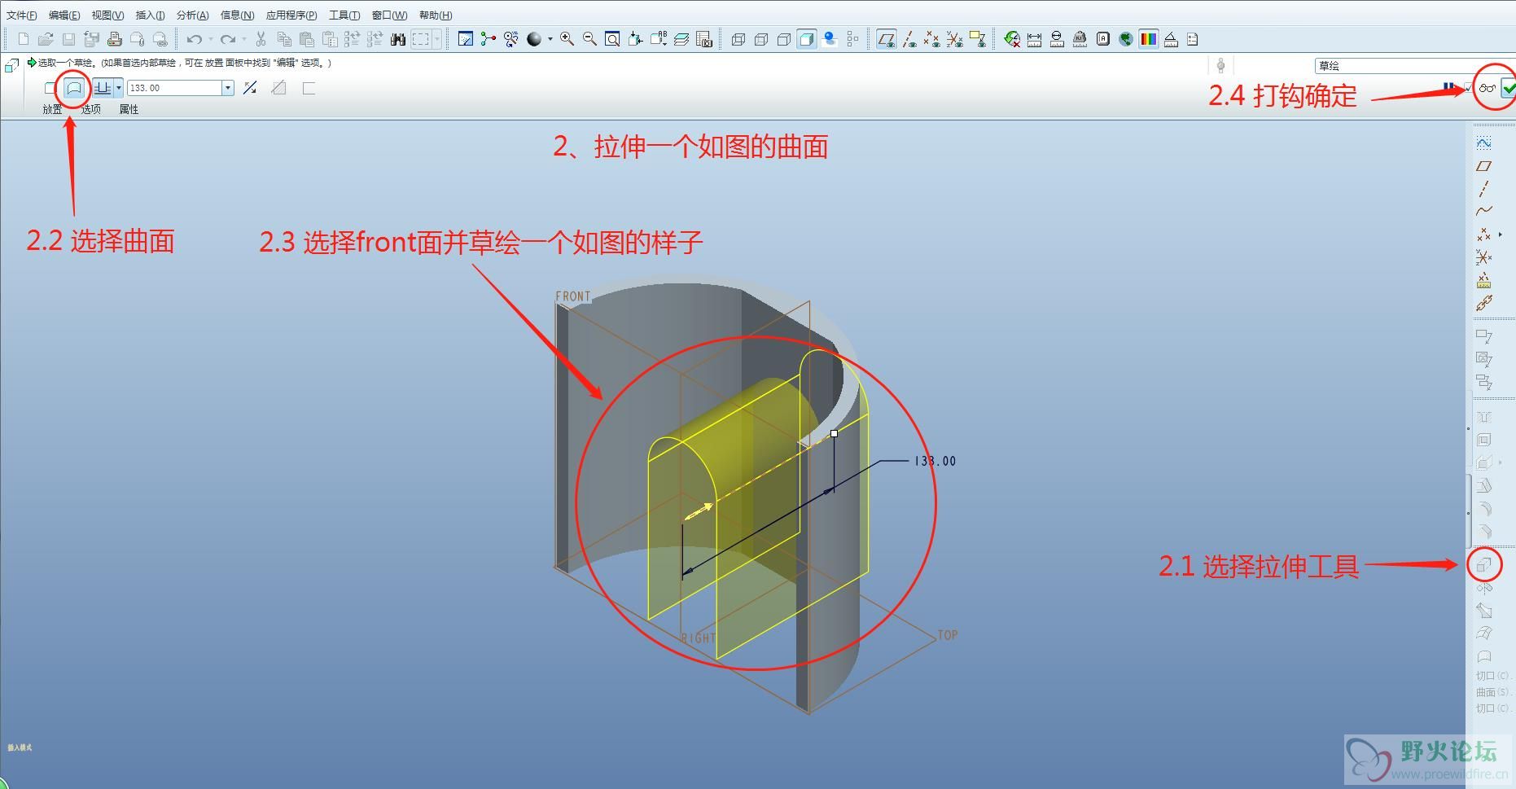Open the 帮助(H) menu
Viewport: 1516px width, 789px height.
point(436,15)
